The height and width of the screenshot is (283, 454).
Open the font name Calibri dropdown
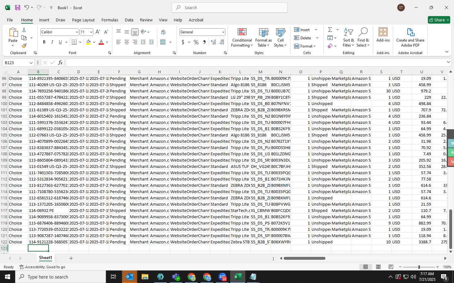(77, 32)
